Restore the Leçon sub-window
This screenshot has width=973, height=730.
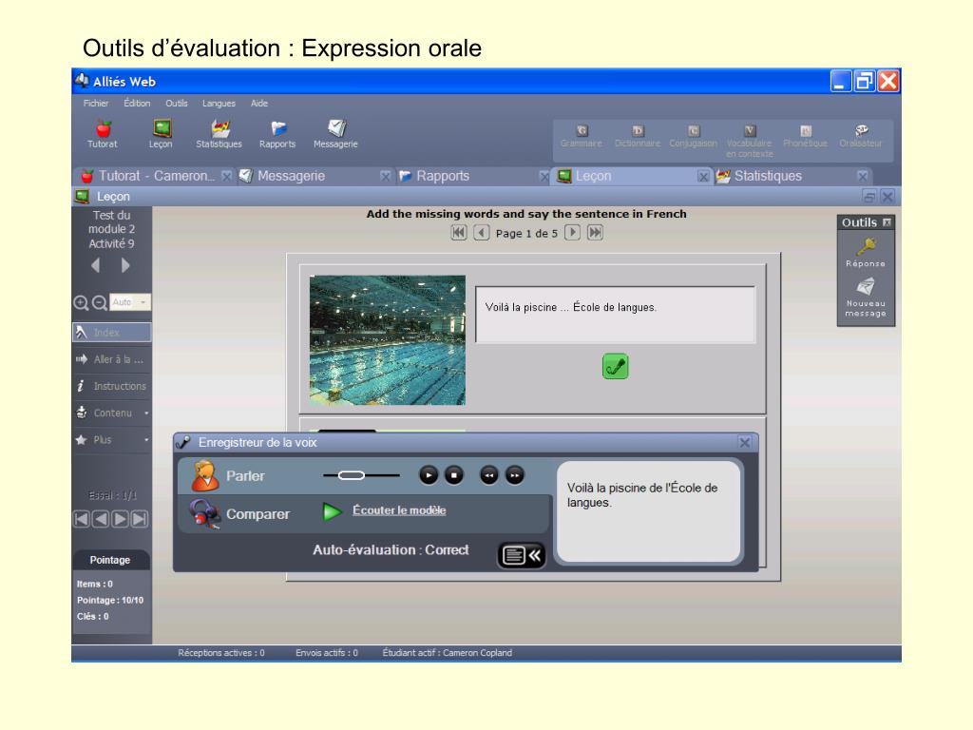point(869,197)
